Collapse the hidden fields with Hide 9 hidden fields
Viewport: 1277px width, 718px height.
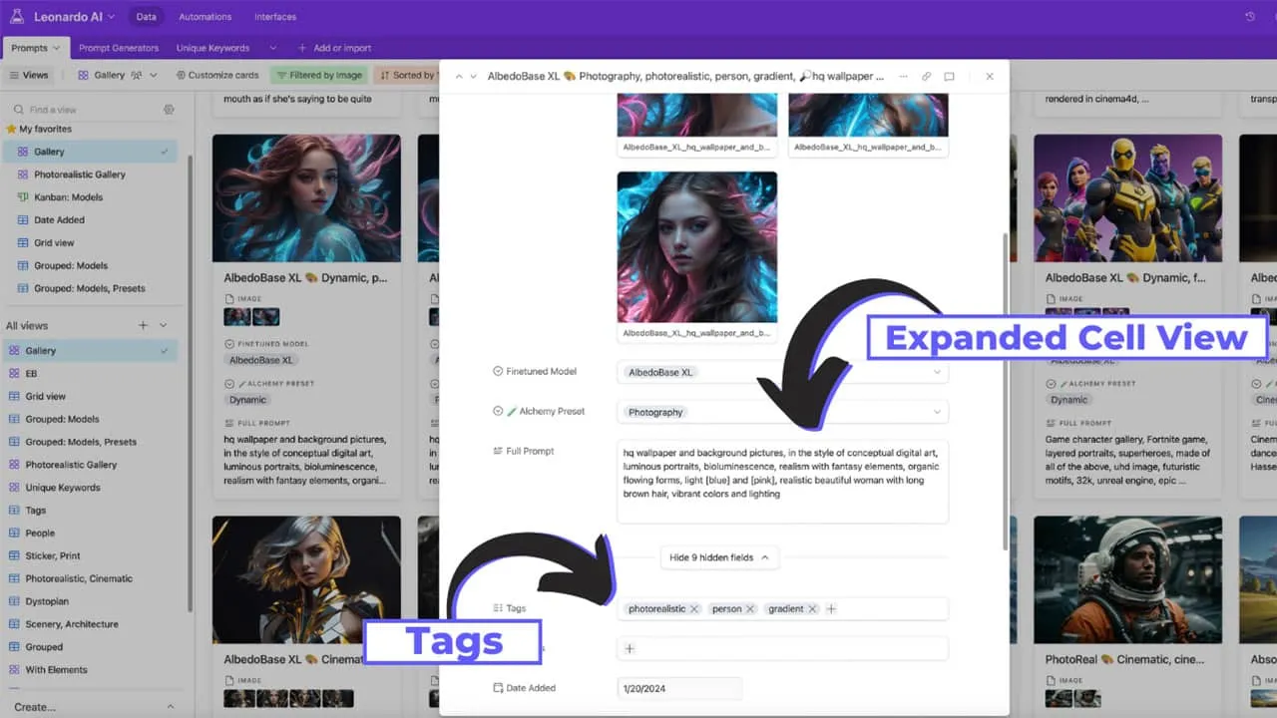pyautogui.click(x=718, y=557)
